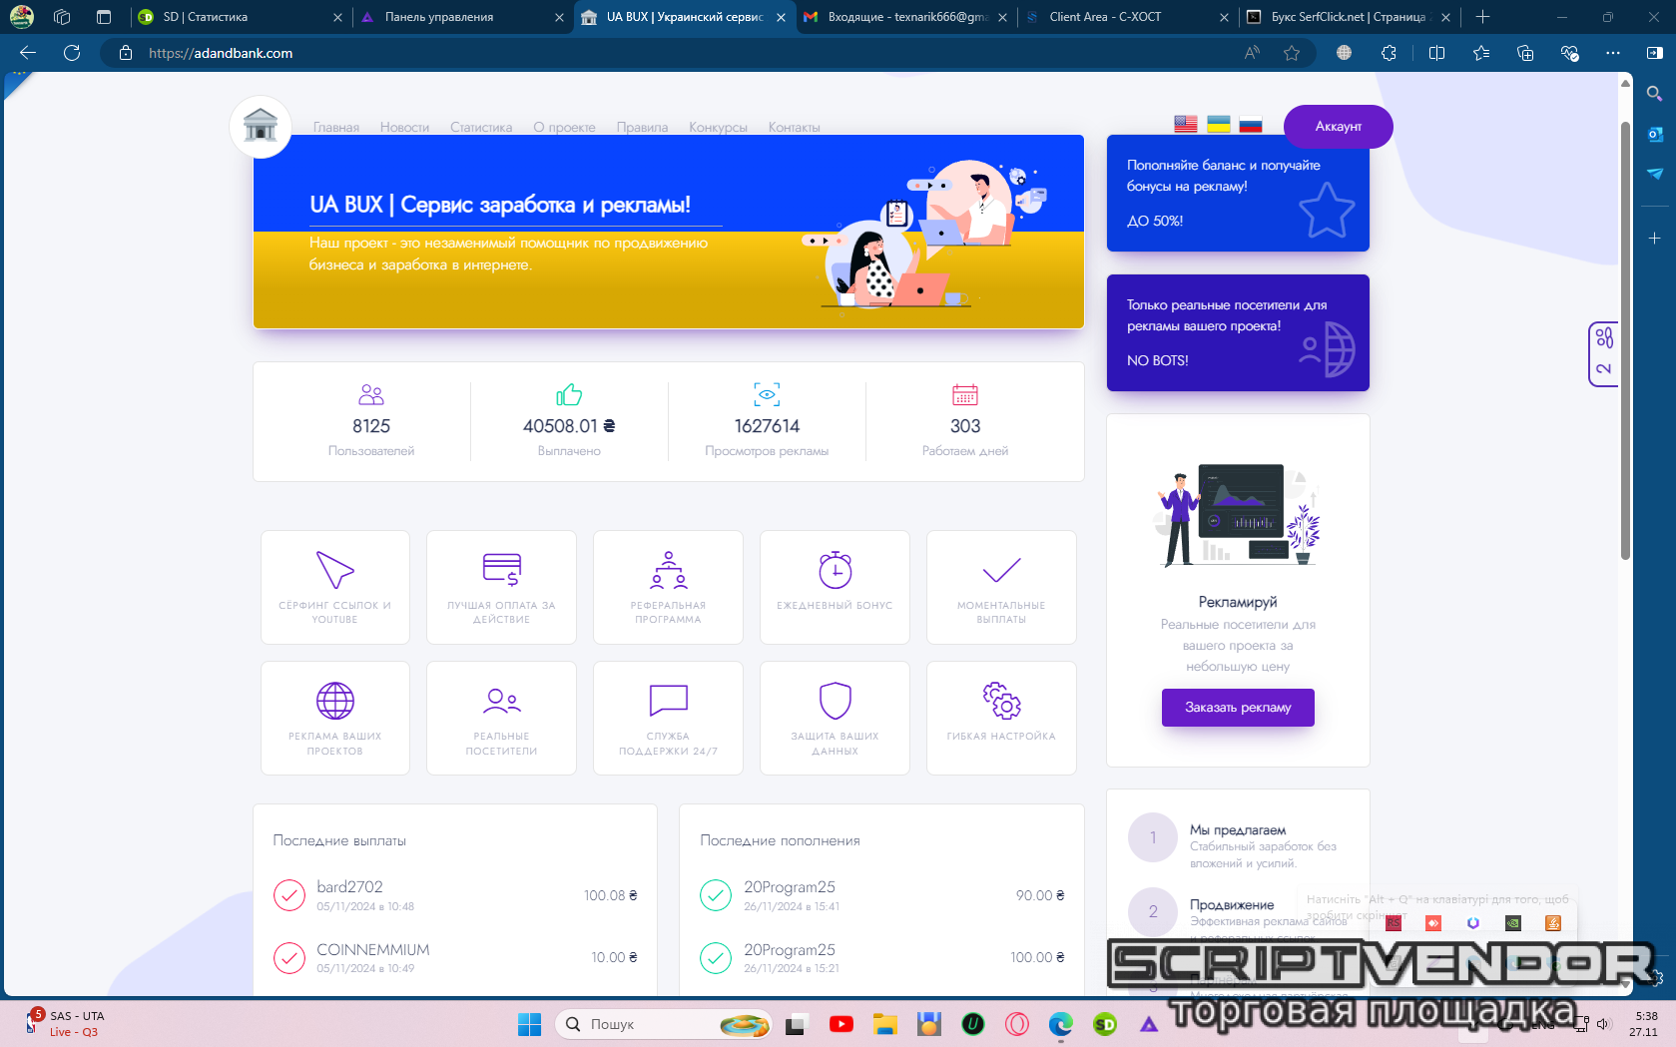The image size is (1676, 1047).
Task: Click the Заказать рекламу button
Action: (x=1238, y=708)
